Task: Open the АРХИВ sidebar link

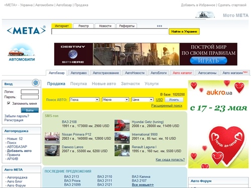Action: (13, 159)
